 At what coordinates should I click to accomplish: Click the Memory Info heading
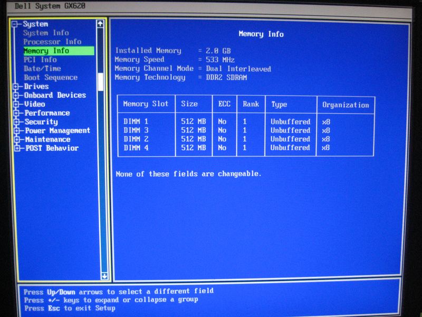261,34
